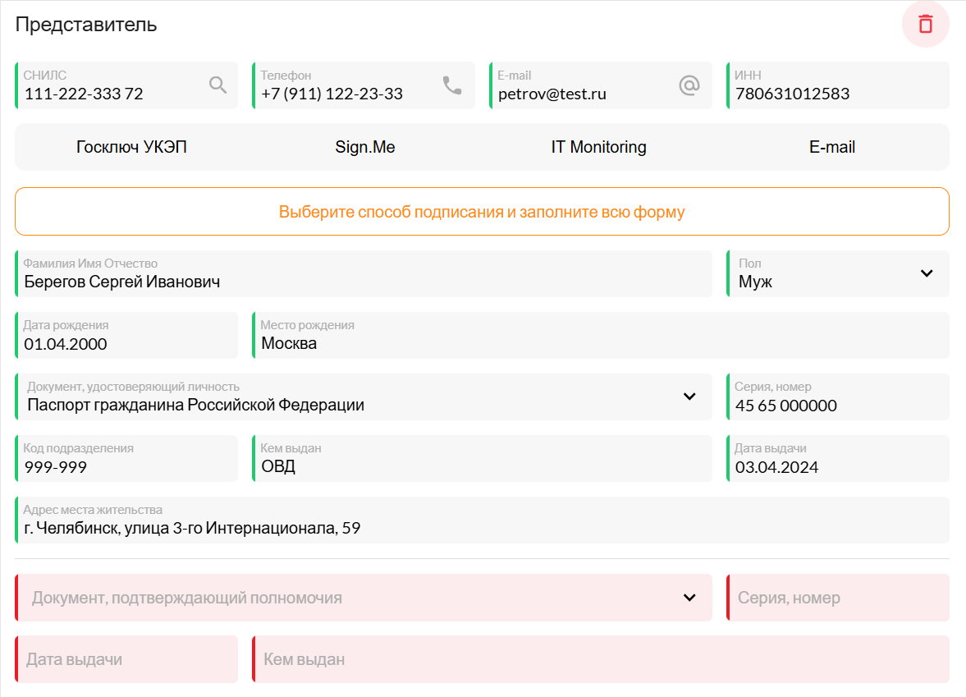Edit the passport Кем выдан field with ОВД
Viewport: 966px width, 697px height.
click(482, 458)
